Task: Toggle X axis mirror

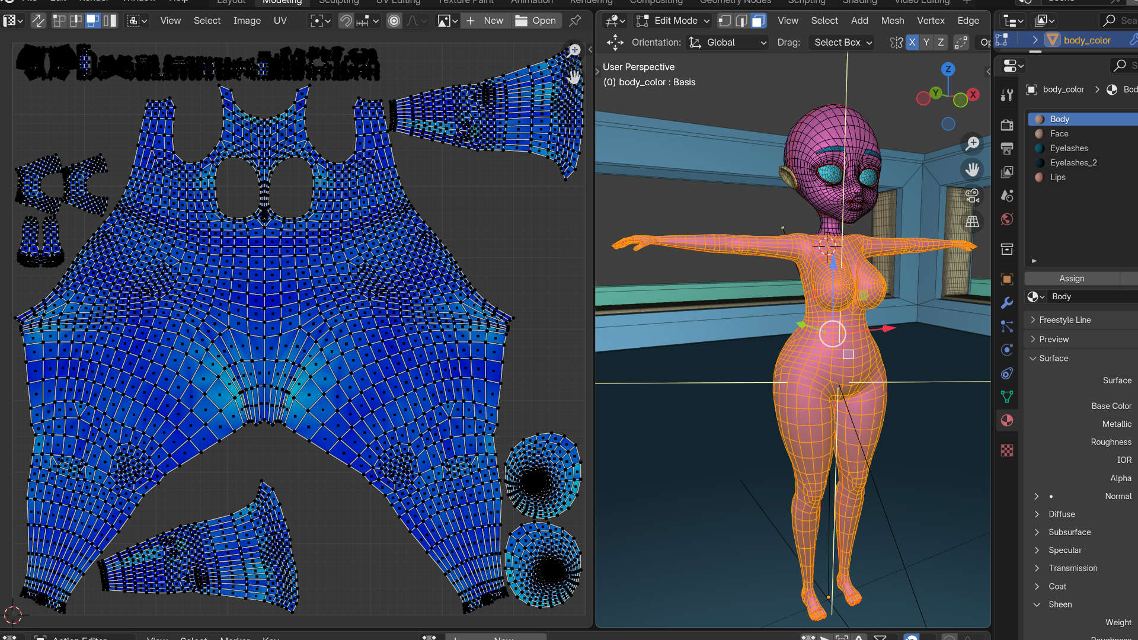Action: 912,42
